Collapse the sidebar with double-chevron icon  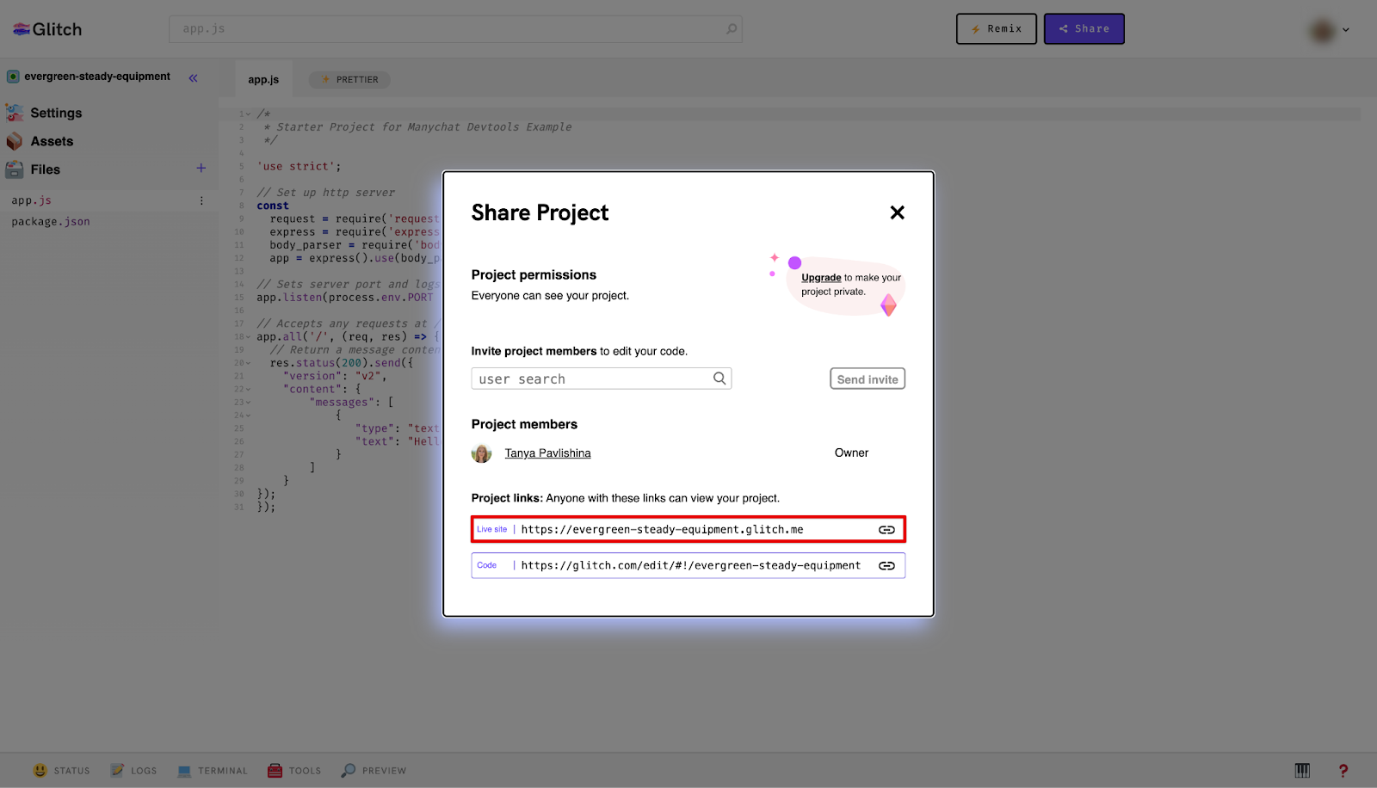click(194, 78)
